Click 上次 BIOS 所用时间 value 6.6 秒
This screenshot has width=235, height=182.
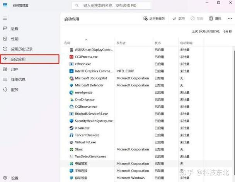(228, 31)
